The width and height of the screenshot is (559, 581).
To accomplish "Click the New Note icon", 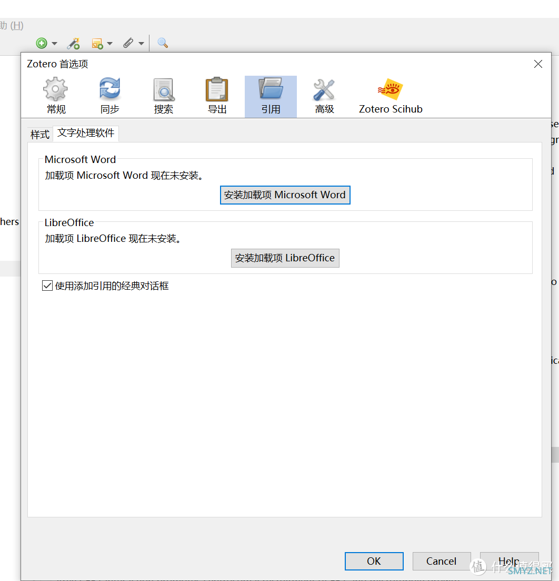I will (x=97, y=44).
